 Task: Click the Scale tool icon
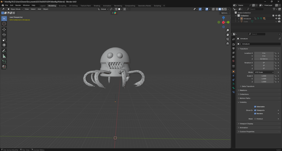4,40
